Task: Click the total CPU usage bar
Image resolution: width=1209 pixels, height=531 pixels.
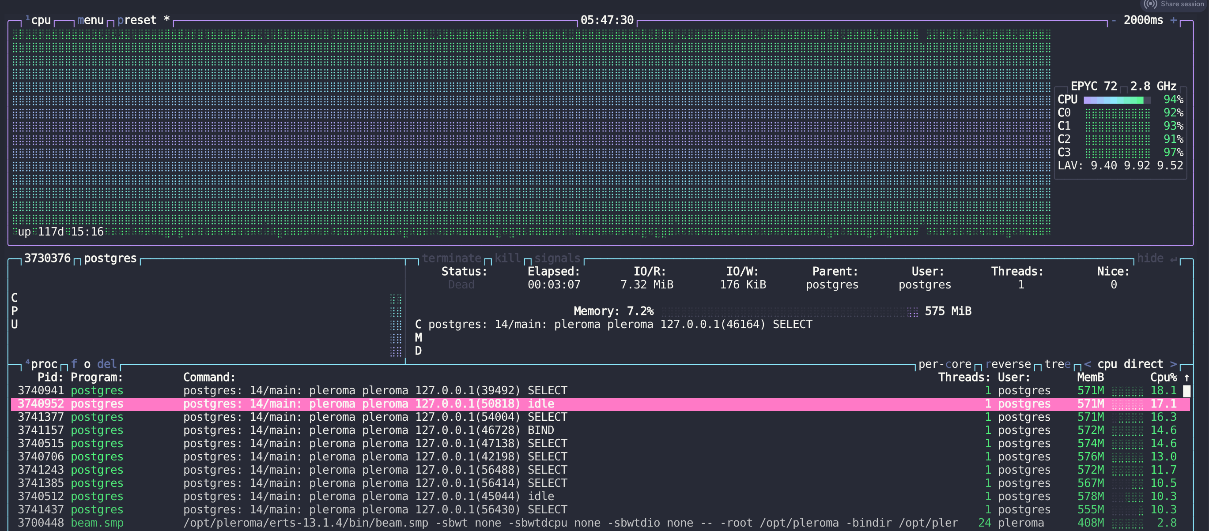Action: [x=1117, y=100]
